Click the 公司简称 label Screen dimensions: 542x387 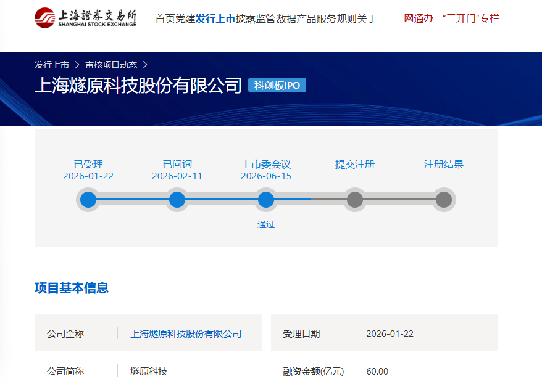tap(65, 372)
